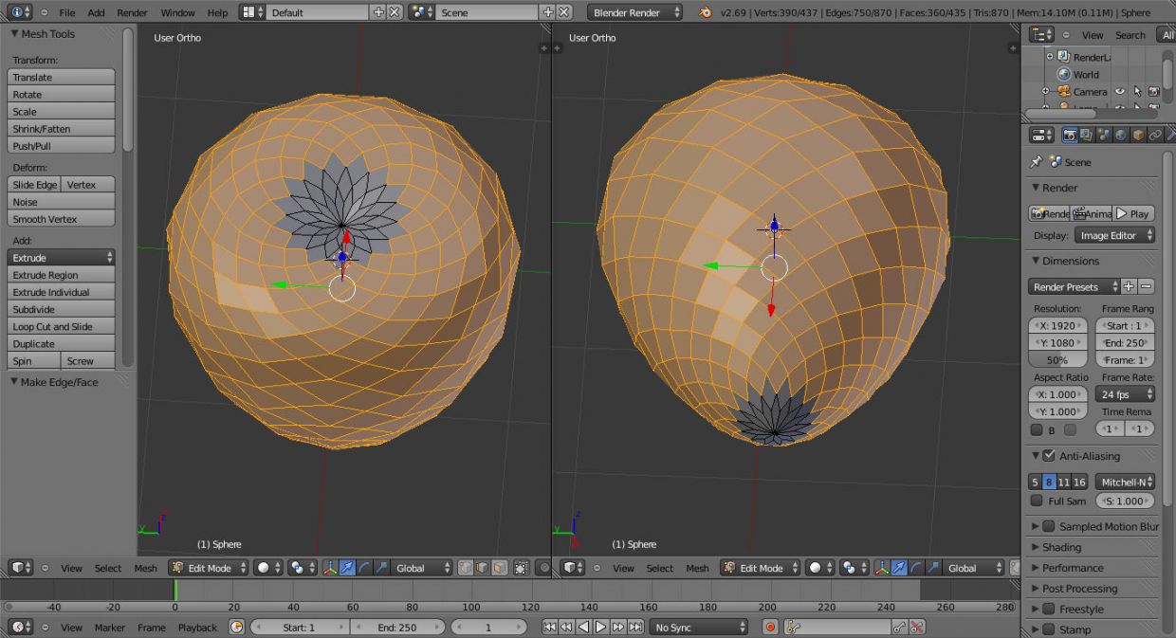Viewport: 1176px width, 638px height.
Task: Enable Stamp checkbox
Action: (x=1049, y=629)
